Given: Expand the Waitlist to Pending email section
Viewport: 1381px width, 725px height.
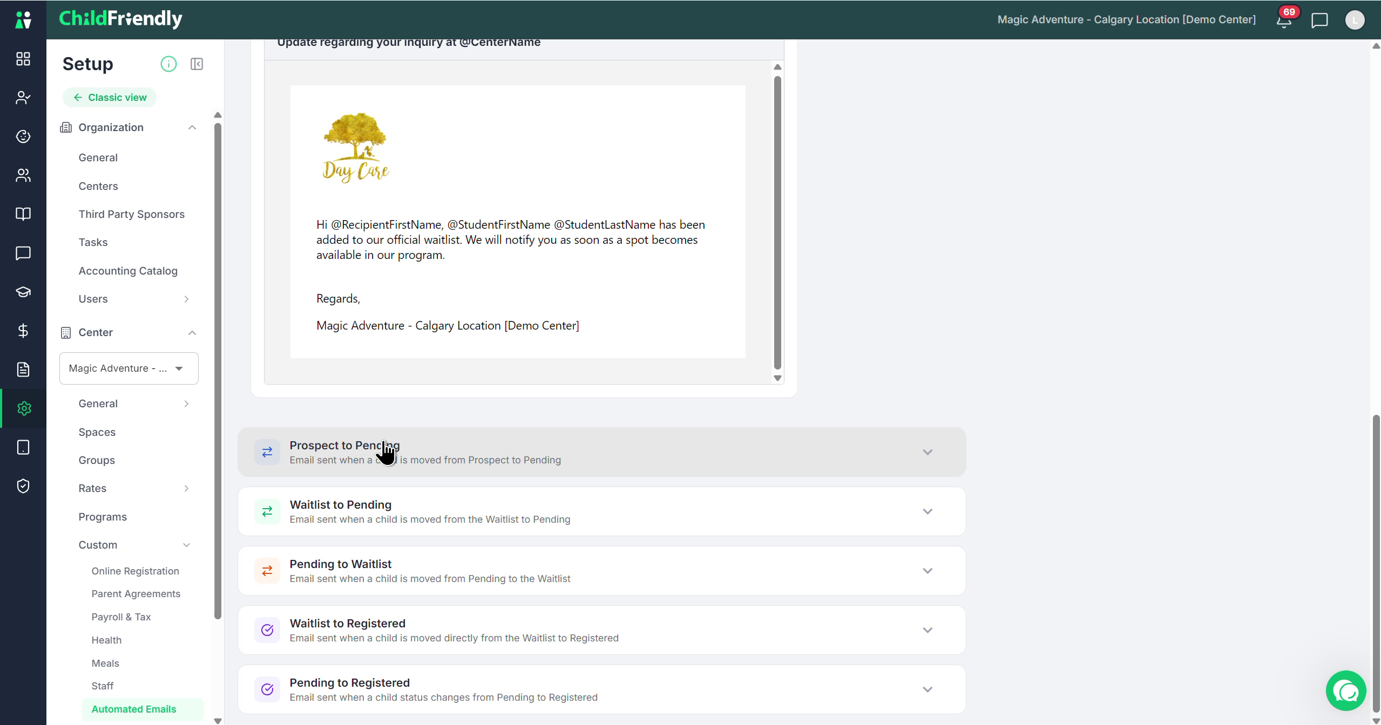Looking at the screenshot, I should coord(601,511).
